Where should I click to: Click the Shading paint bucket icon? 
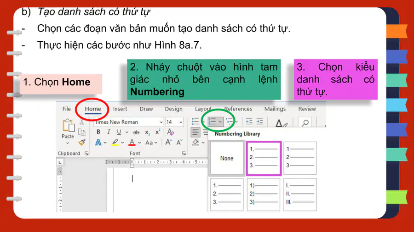tap(195, 142)
